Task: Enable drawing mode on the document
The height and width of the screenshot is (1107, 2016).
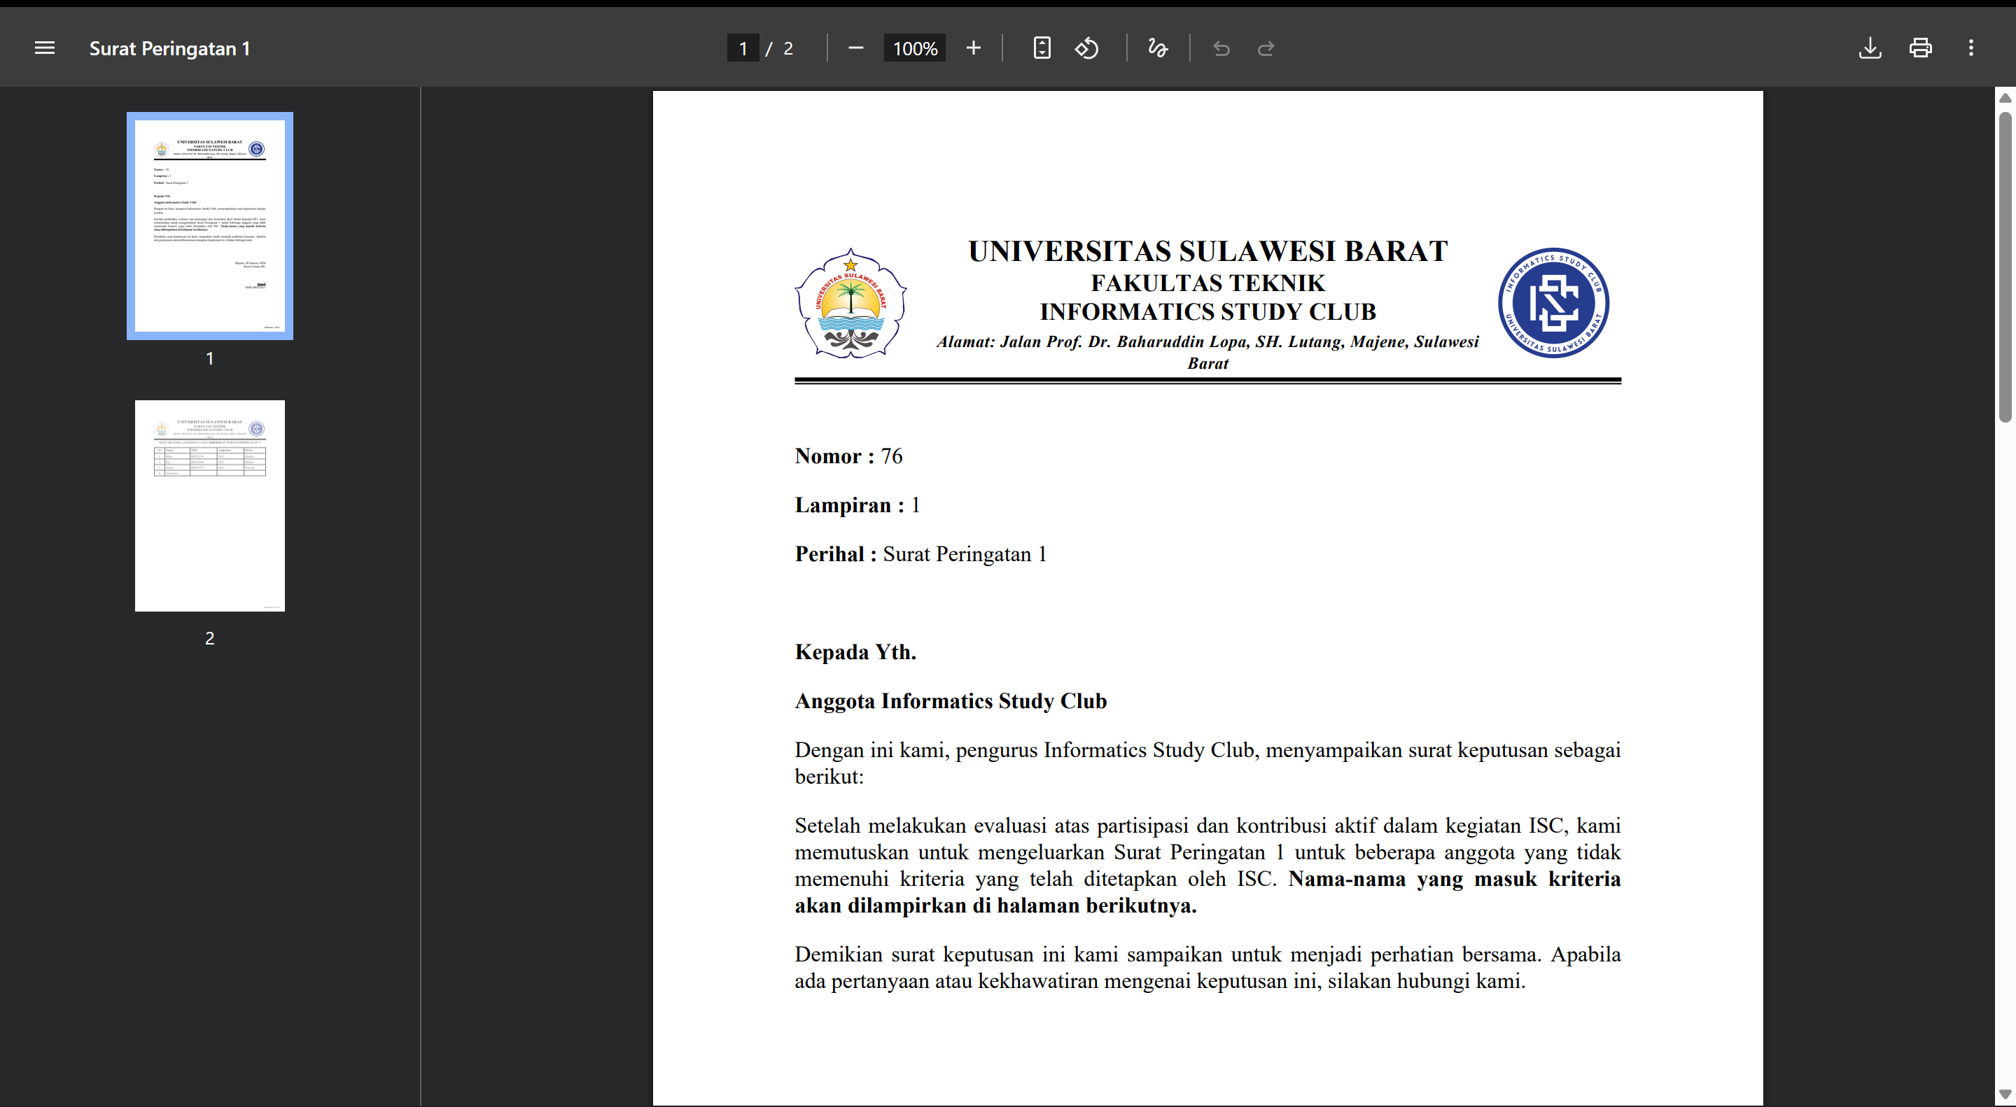Action: coord(1156,48)
